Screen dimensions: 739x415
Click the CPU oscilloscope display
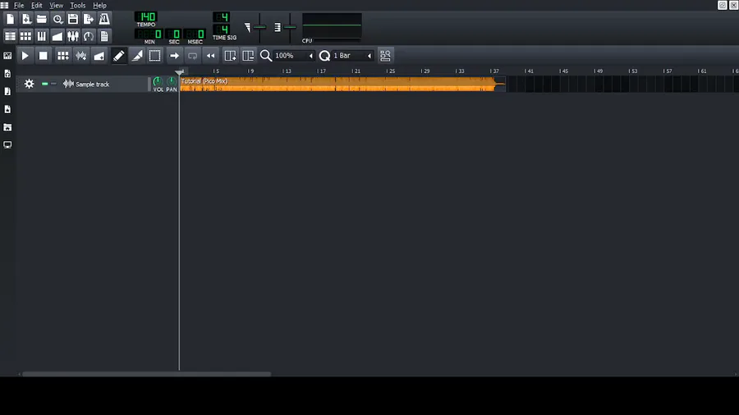[332, 25]
